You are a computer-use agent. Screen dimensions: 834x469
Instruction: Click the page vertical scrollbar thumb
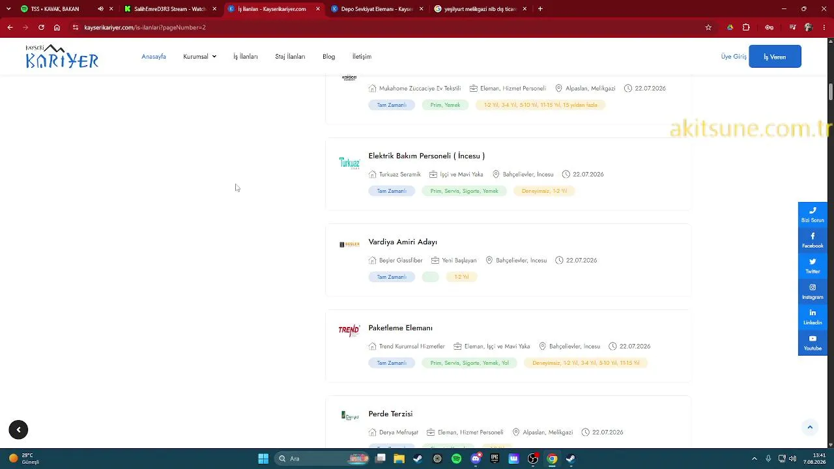(831, 92)
